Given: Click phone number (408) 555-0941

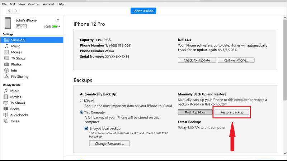Looking at the screenshot, I should point(121,45).
